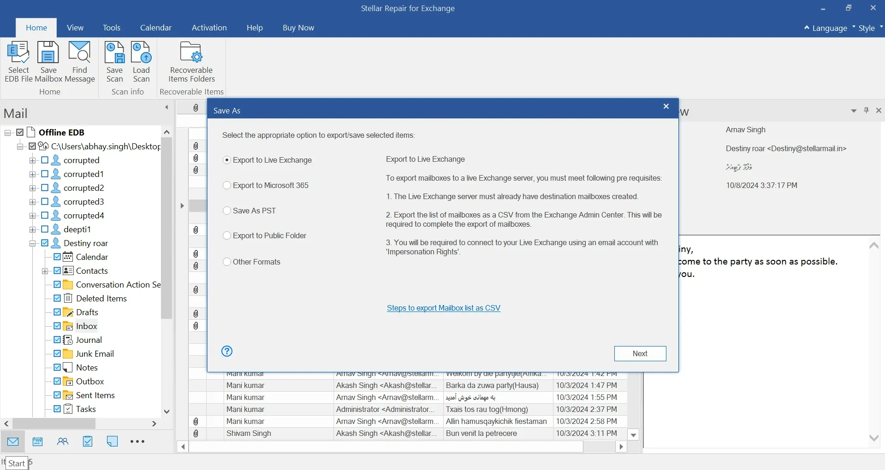The image size is (885, 470).
Task: Click Start button at bottom left
Action: point(17,464)
